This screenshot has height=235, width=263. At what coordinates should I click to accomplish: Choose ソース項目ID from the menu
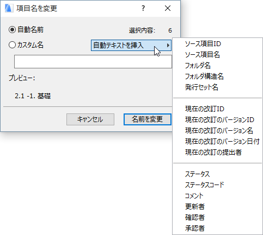(x=217, y=44)
